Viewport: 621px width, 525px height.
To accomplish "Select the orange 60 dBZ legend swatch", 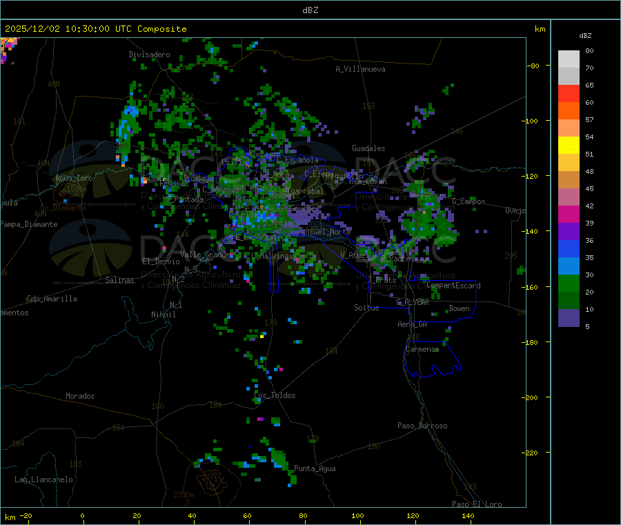I will [x=569, y=111].
